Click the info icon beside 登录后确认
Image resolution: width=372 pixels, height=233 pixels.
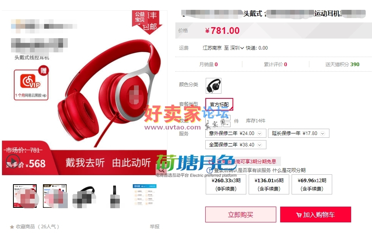coord(210,170)
